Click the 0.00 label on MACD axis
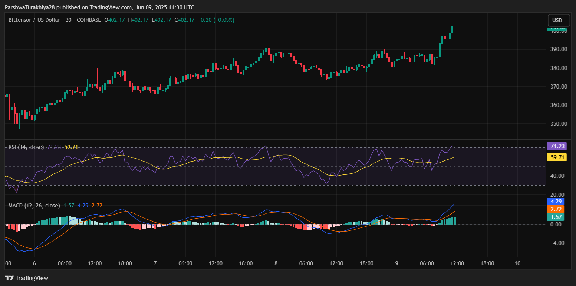This screenshot has width=576, height=286. pos(556,225)
